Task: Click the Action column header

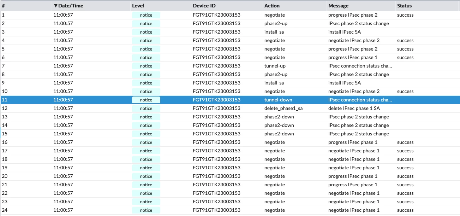Action: (272, 6)
